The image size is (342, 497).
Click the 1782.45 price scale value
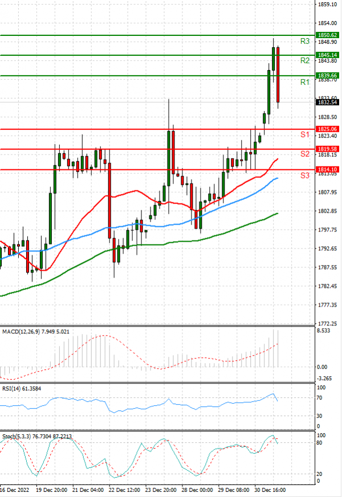327,286
